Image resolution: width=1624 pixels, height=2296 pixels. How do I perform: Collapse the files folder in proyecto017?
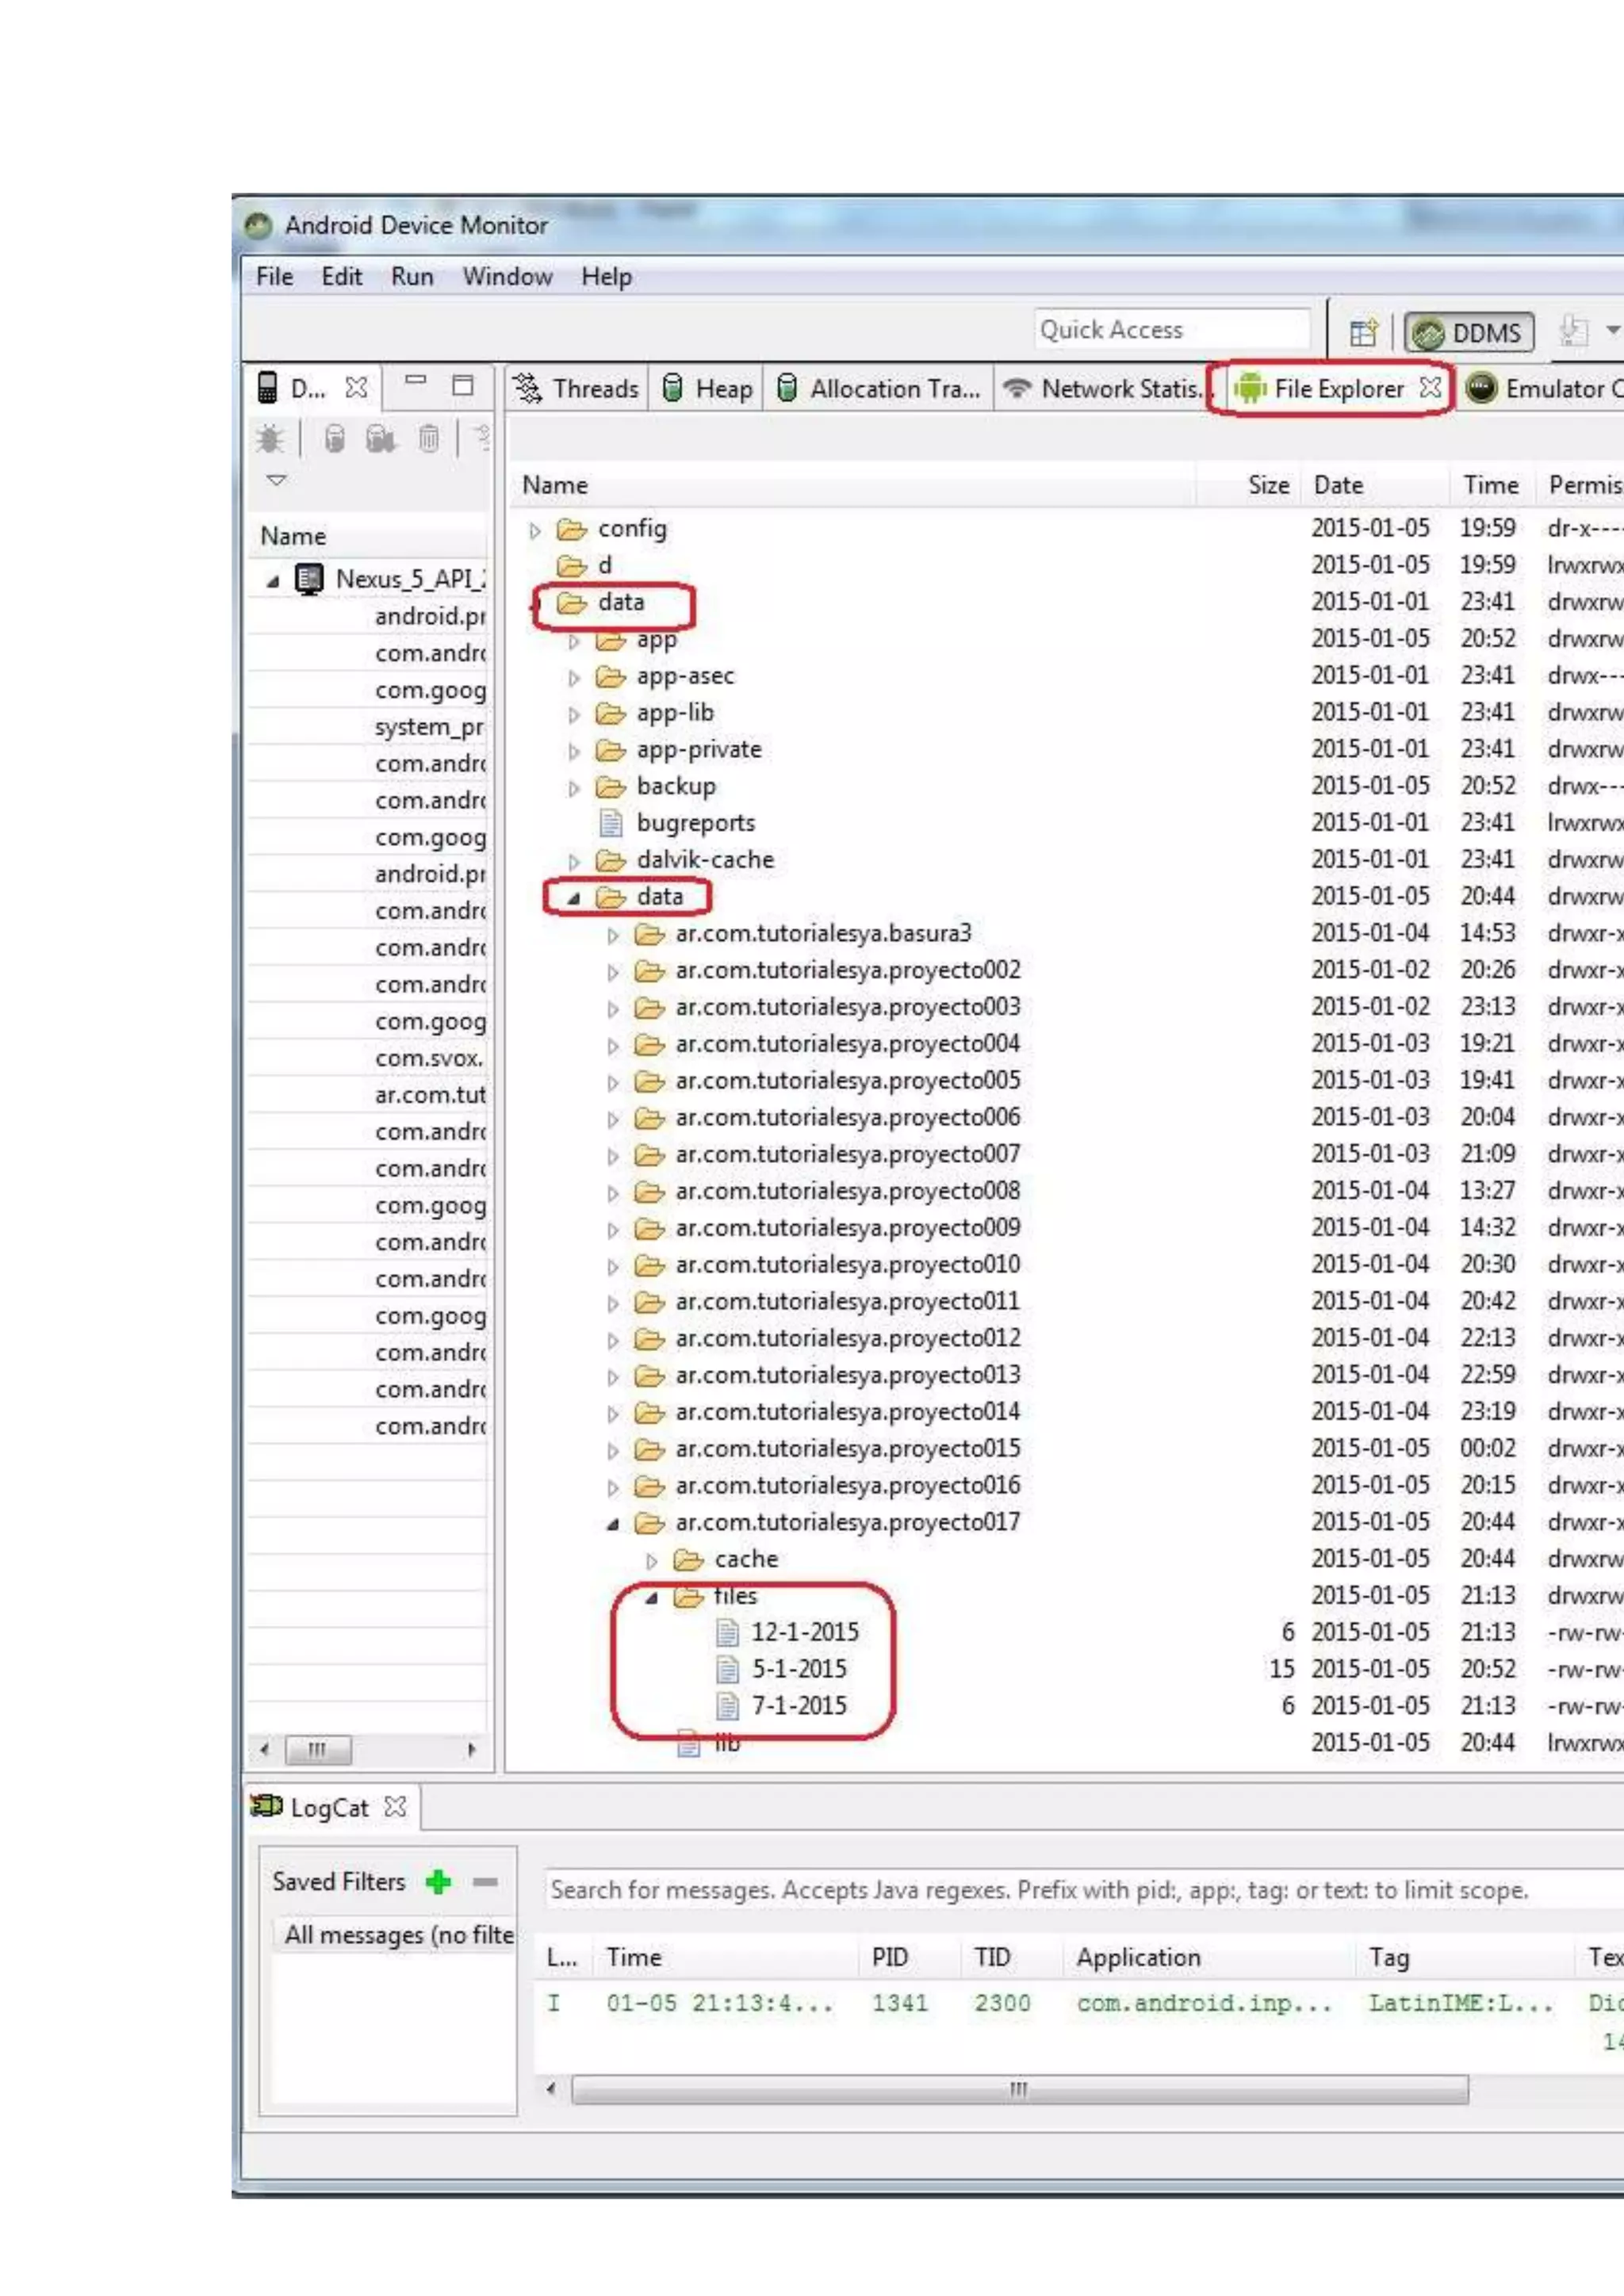652,1597
